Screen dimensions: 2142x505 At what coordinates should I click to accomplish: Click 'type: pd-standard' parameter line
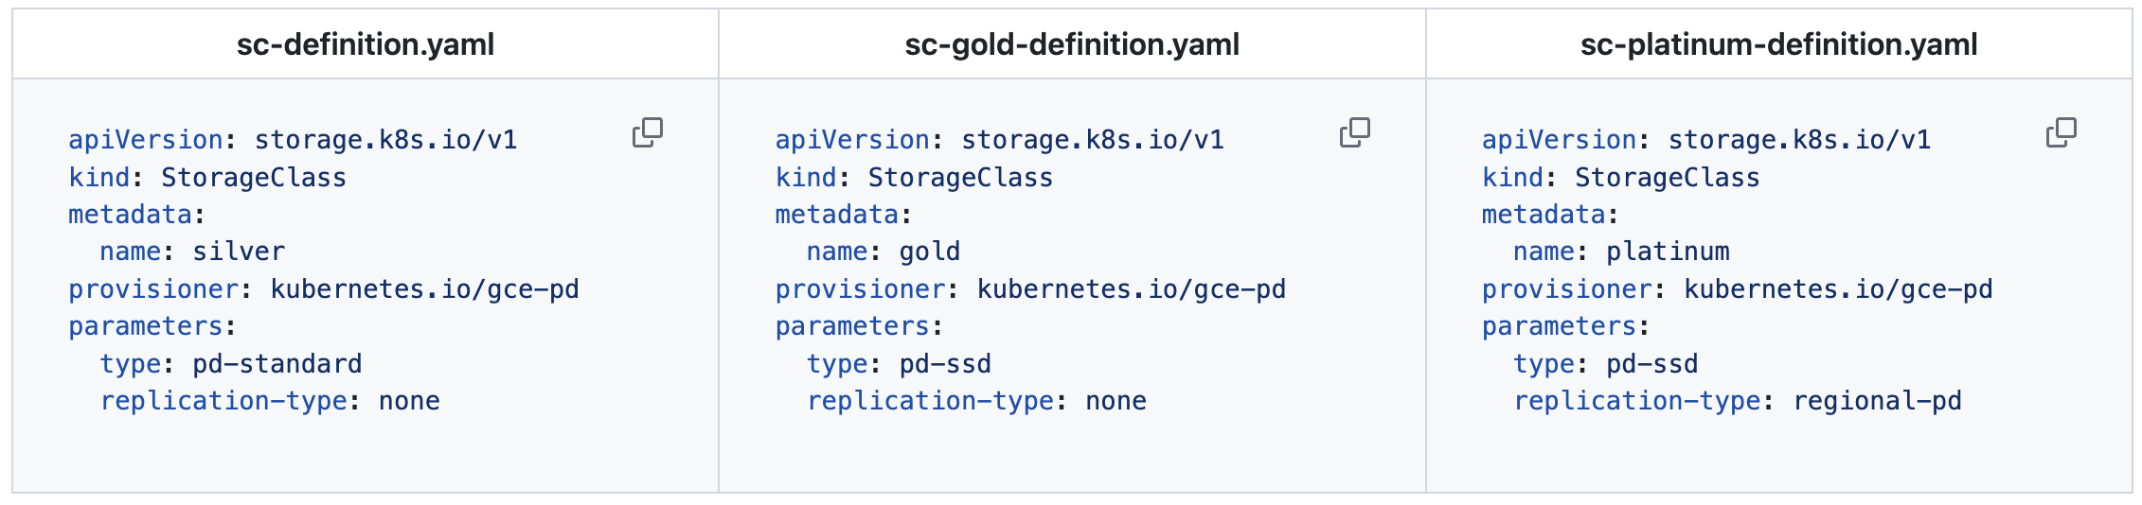(231, 364)
